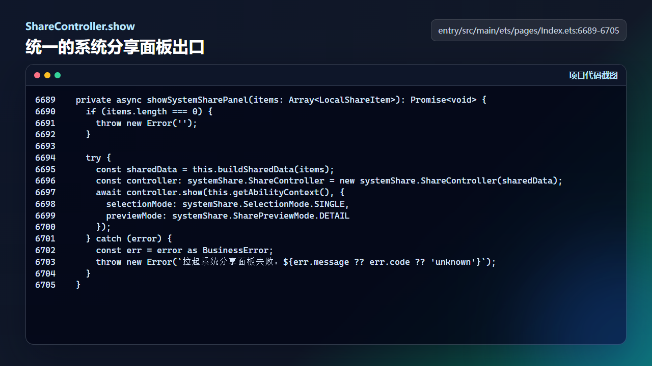
Task: Click line number 6690
Action: click(x=45, y=111)
